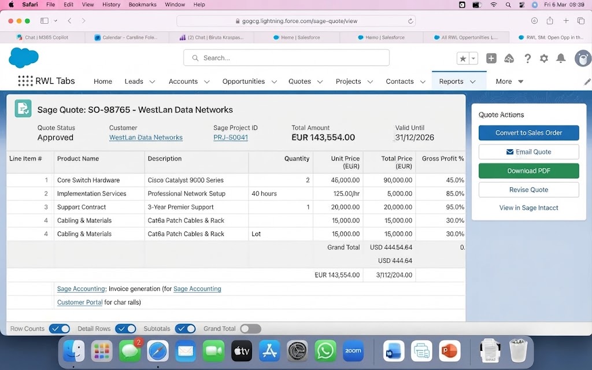The image size is (592, 370).
Task: Open the PRJ-50041 project link
Action: (231, 138)
